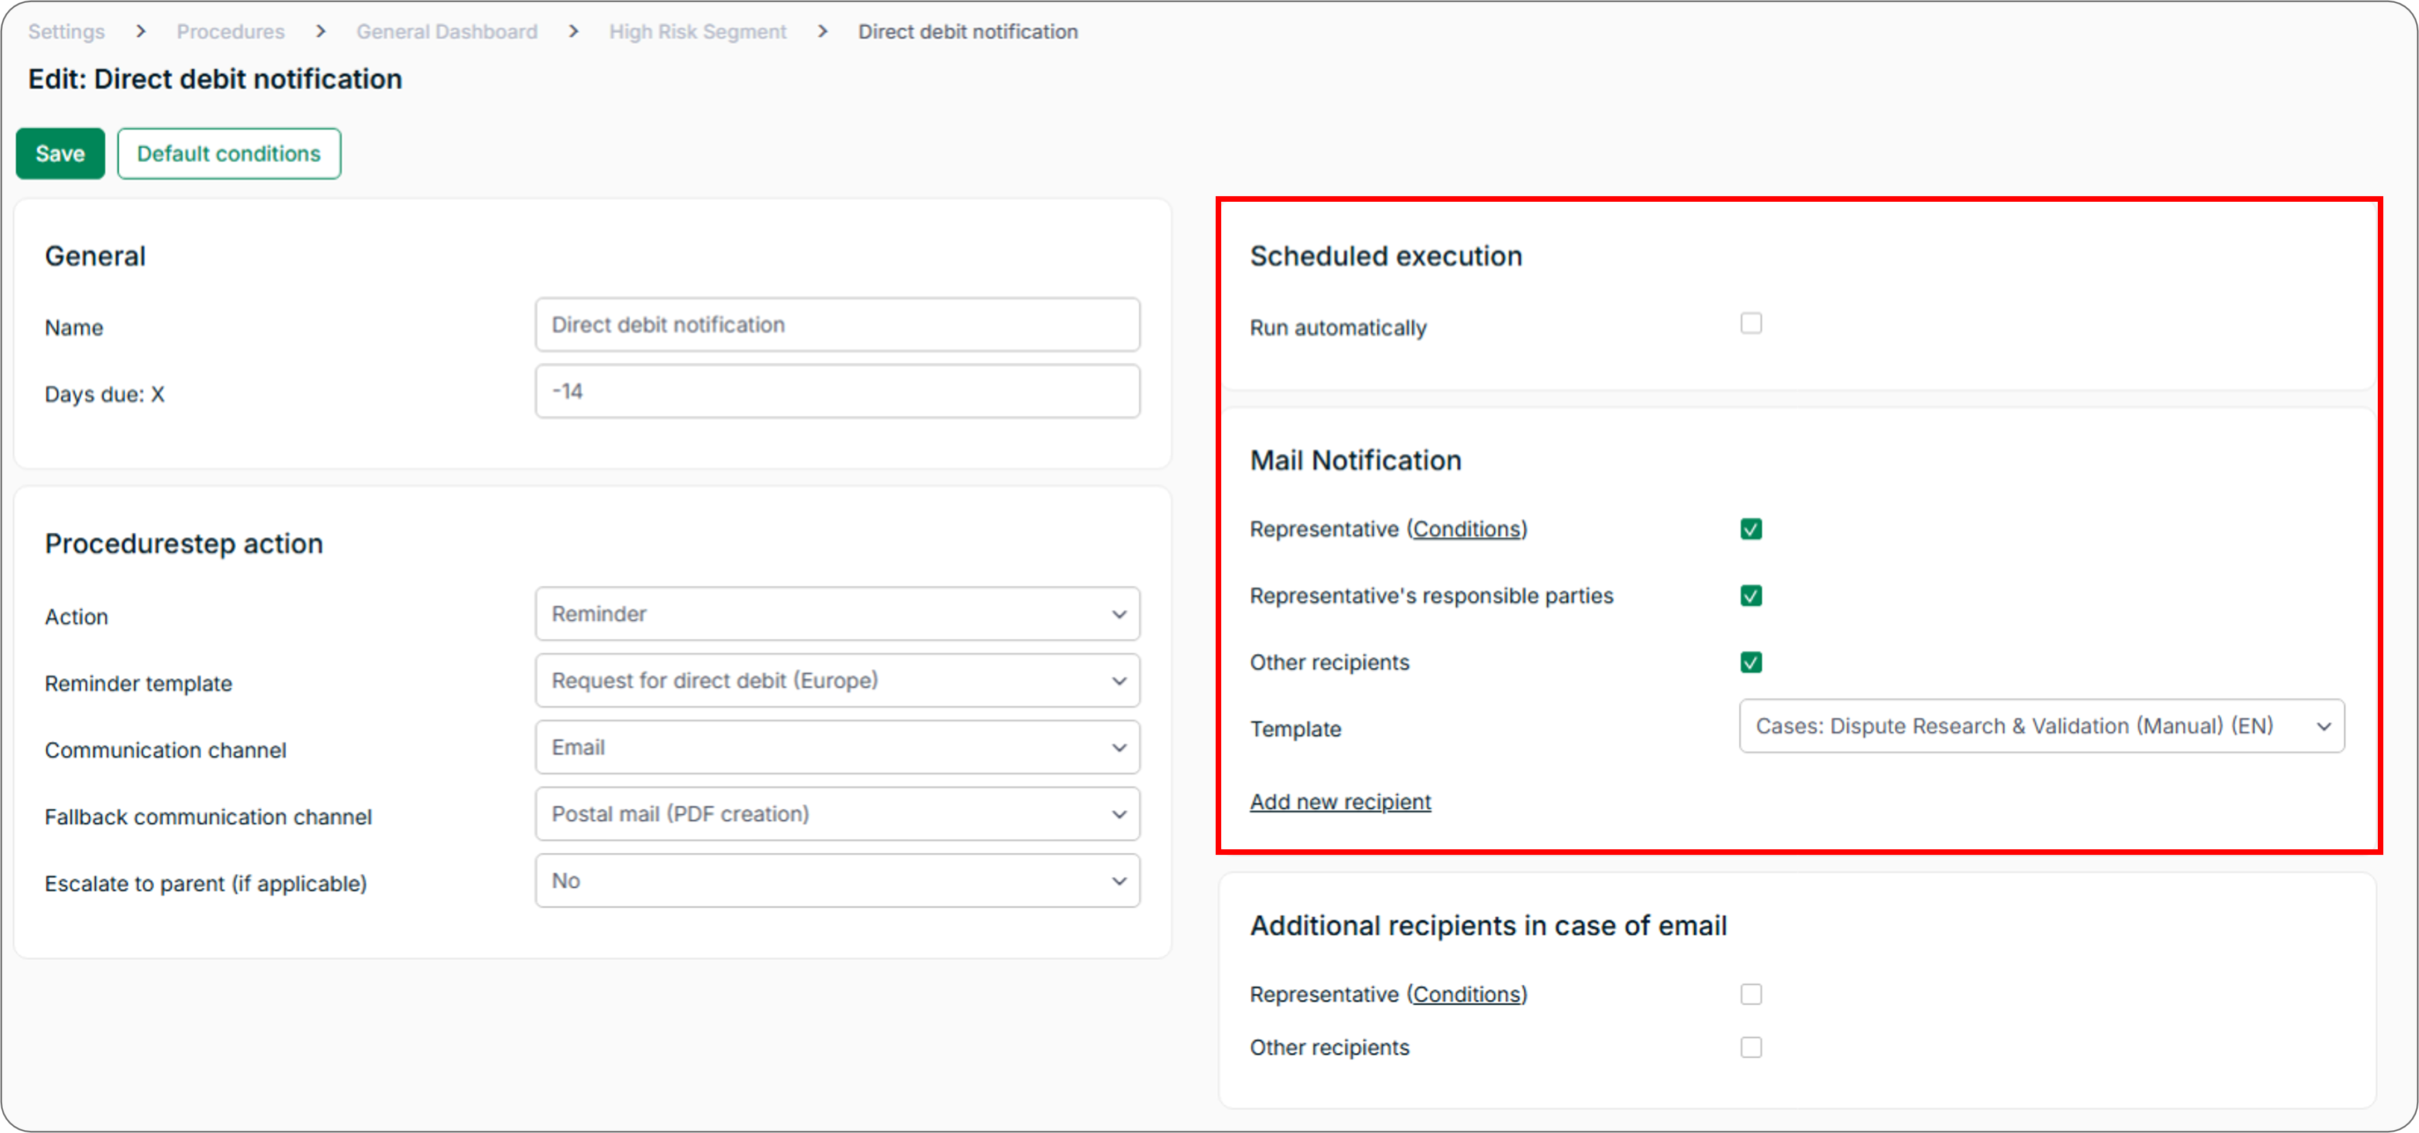
Task: Focus the Days due: X field
Action: click(x=837, y=392)
